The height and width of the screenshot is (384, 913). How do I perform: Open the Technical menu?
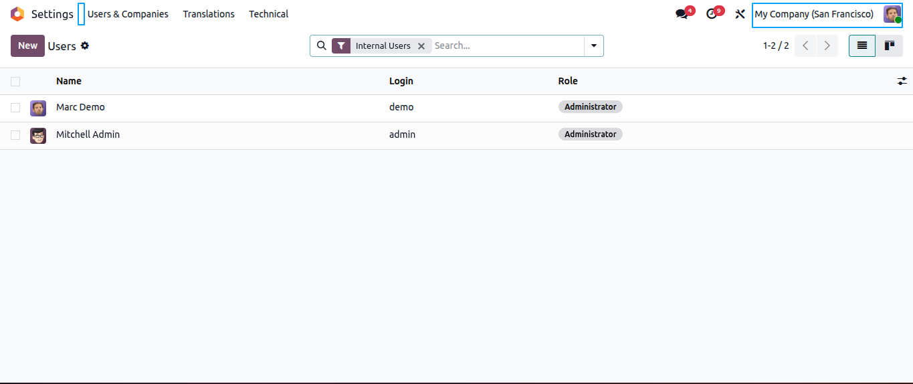269,14
